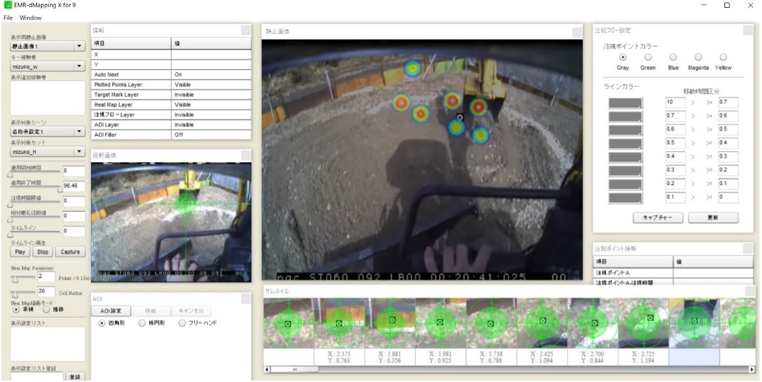This screenshot has height=382, width=762.
Task: Select the thumbnail labeled X: 2.375
Action: coord(338,322)
